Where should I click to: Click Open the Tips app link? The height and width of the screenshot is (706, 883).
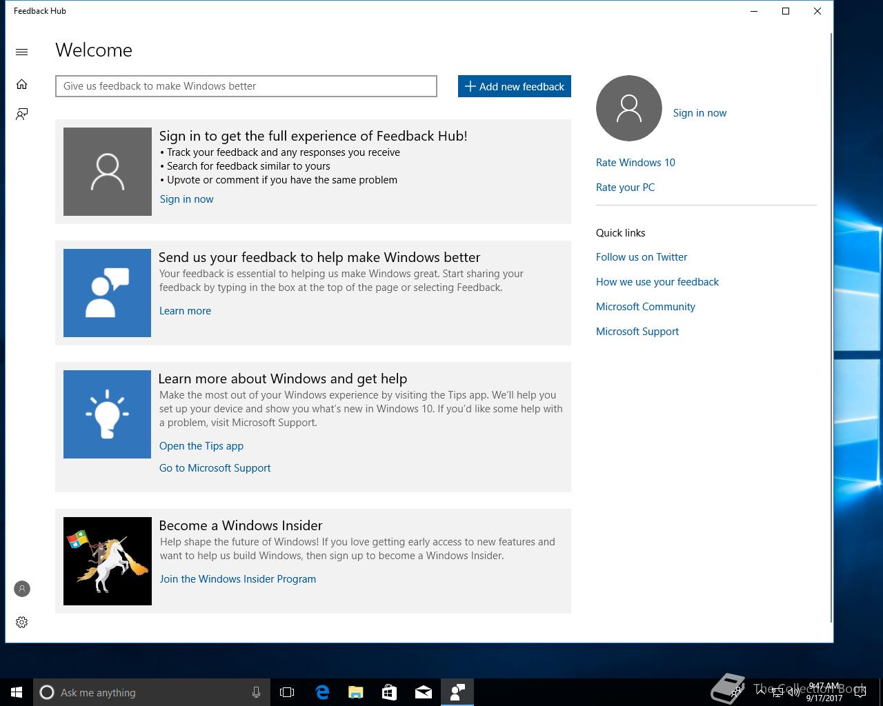[201, 446]
